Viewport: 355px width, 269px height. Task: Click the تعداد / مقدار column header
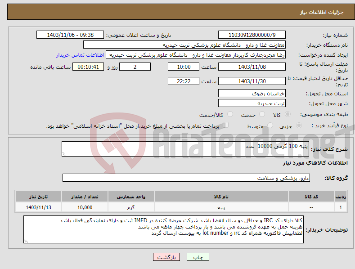[x=85, y=197]
